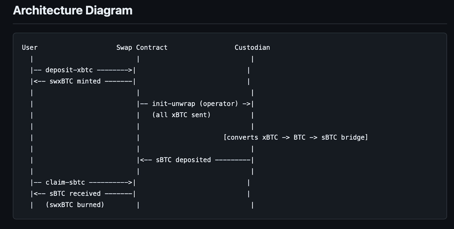Viewport: 454px width, 229px height.
Task: Click the claim-sbtc step text
Action: pos(65,182)
